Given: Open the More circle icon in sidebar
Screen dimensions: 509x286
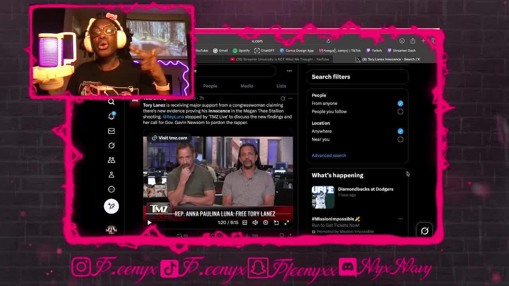Looking at the screenshot, I should [x=111, y=189].
